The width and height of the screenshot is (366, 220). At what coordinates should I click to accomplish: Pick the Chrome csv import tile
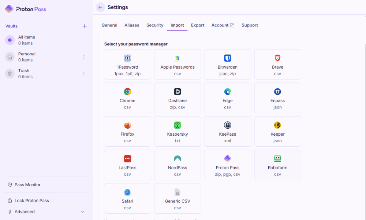click(127, 98)
